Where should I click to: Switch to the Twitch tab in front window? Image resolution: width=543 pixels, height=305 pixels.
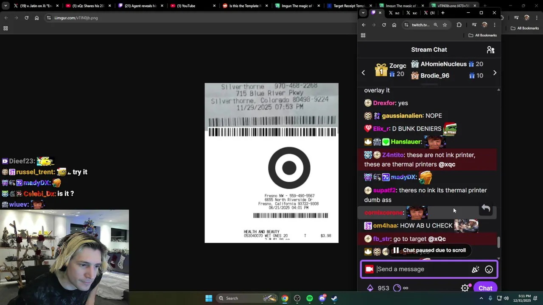(374, 13)
